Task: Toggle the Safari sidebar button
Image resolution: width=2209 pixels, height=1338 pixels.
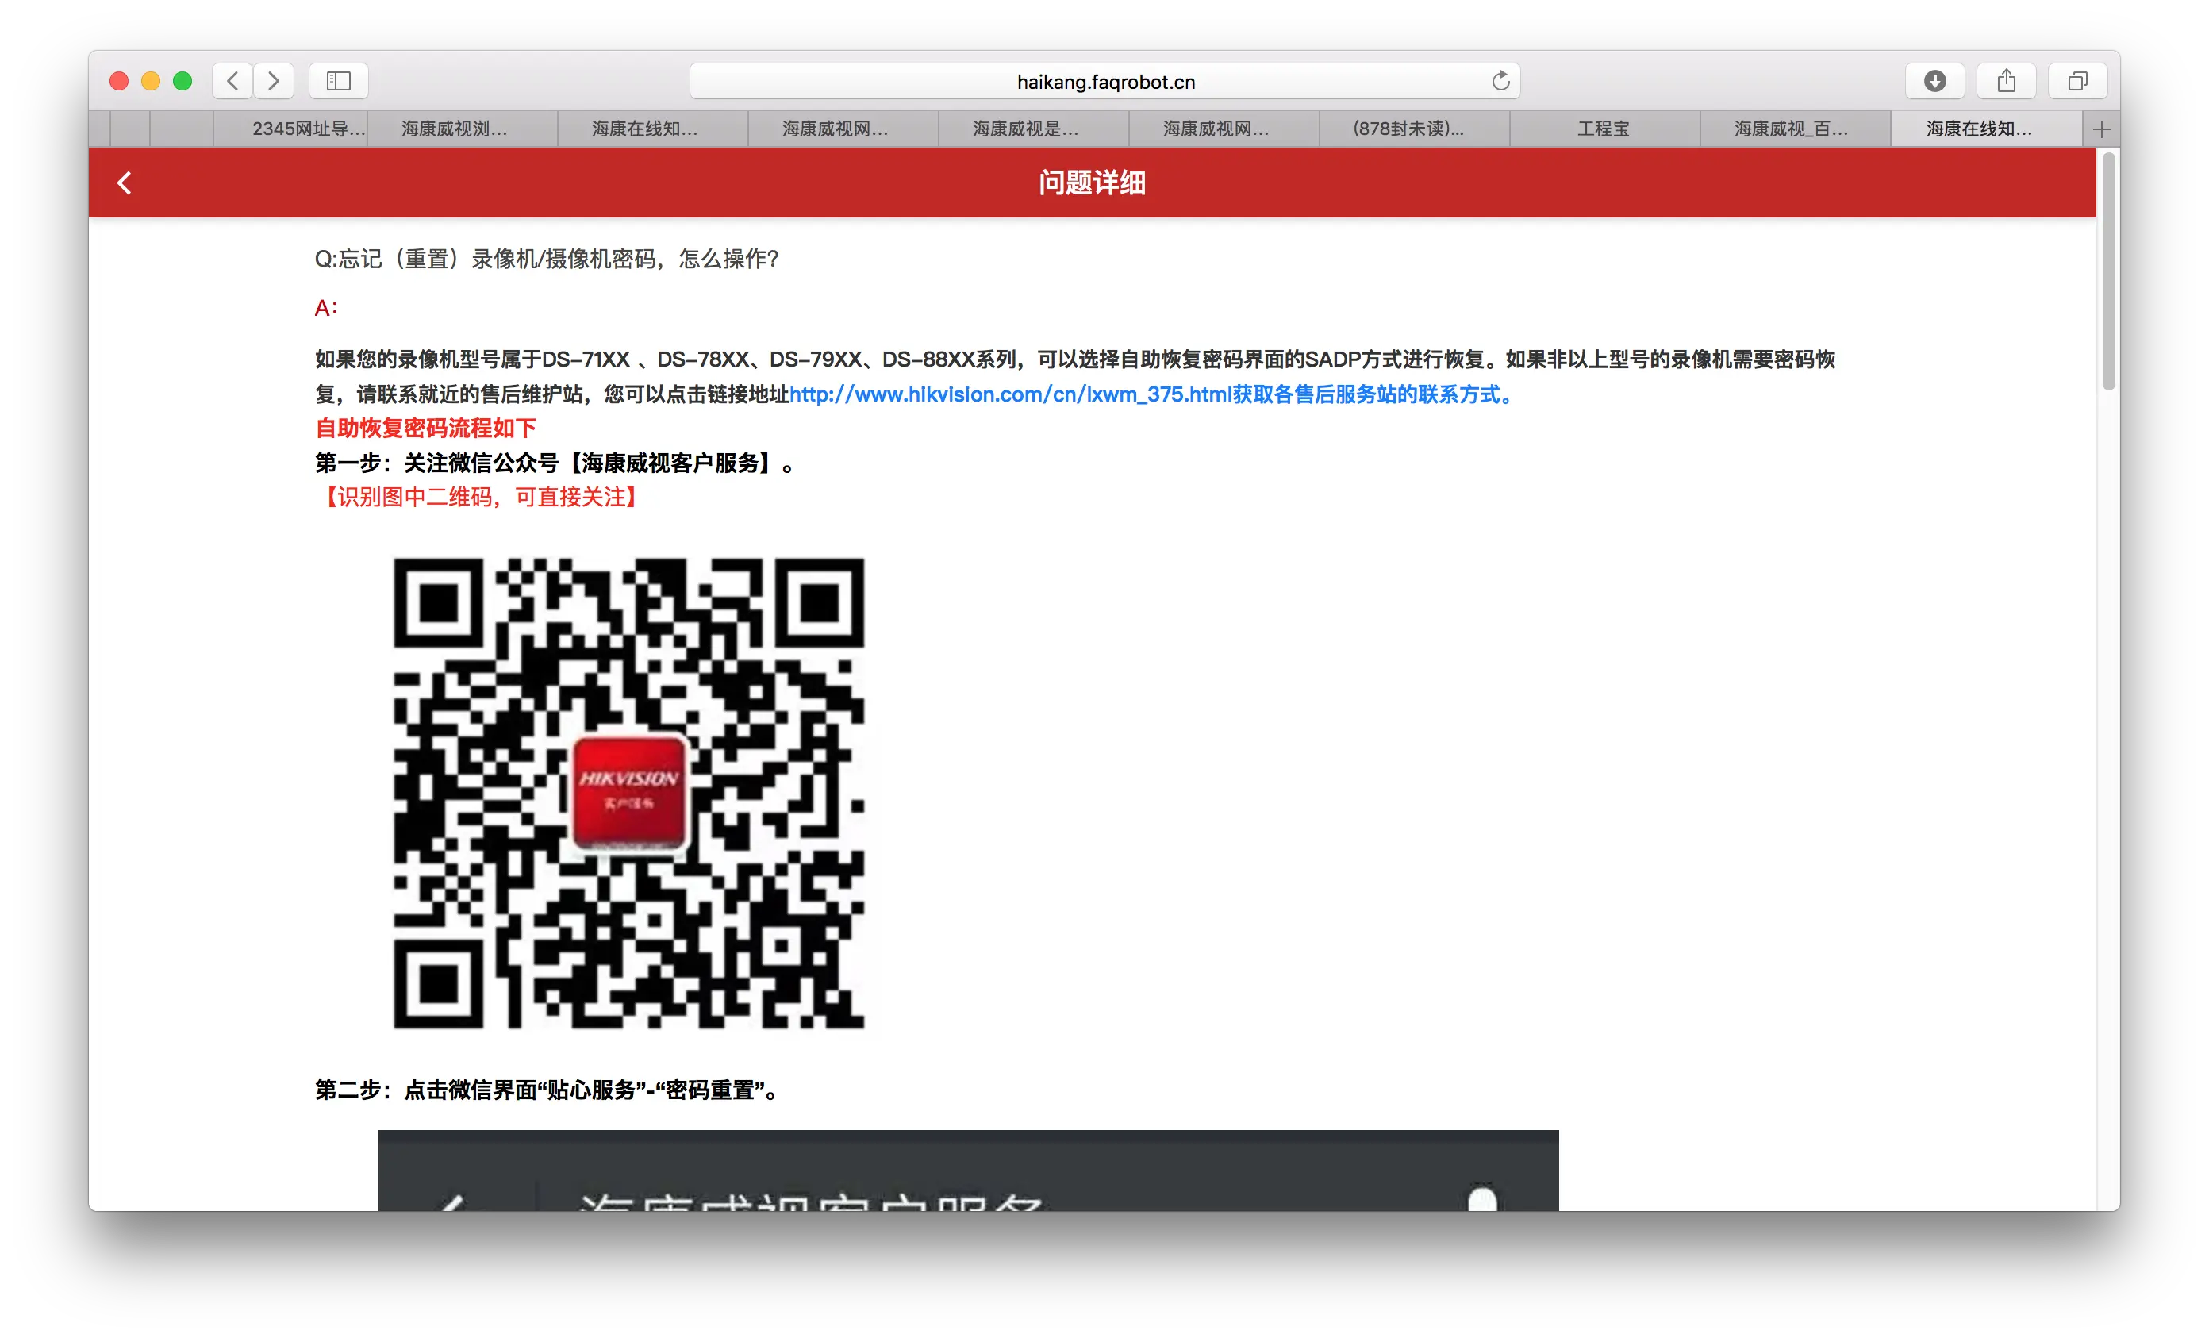Action: 338,82
